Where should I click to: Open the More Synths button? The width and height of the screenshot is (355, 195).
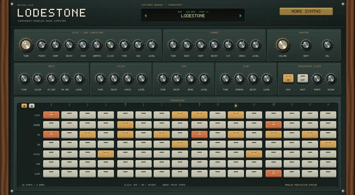click(x=306, y=11)
